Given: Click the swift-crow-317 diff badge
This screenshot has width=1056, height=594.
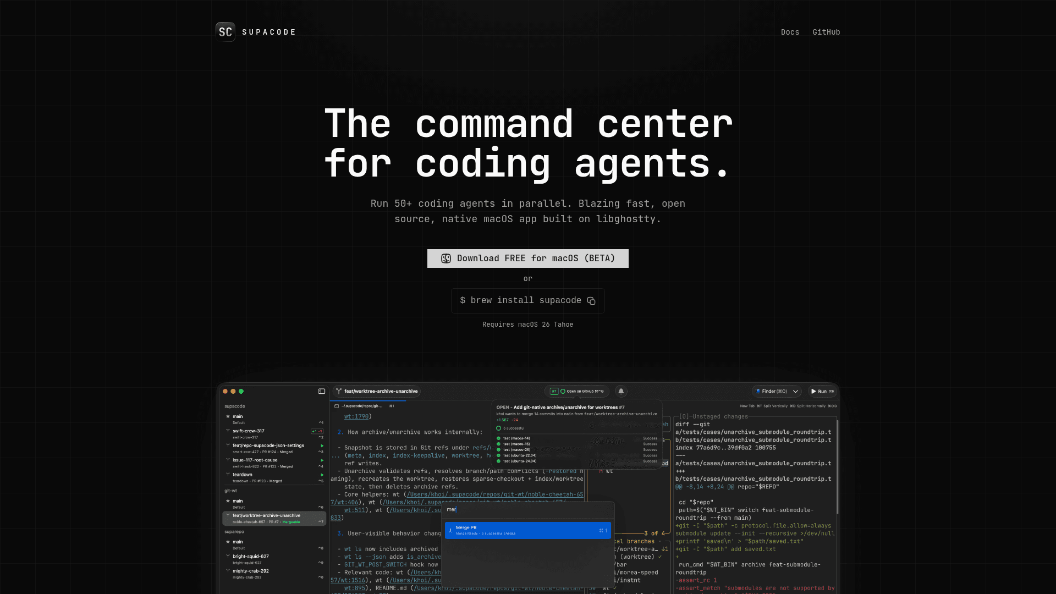Looking at the screenshot, I should (317, 431).
